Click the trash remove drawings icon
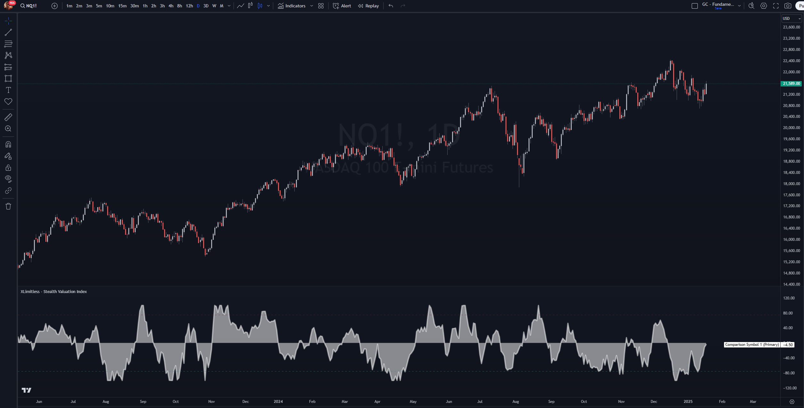The width and height of the screenshot is (804, 408). [x=8, y=206]
